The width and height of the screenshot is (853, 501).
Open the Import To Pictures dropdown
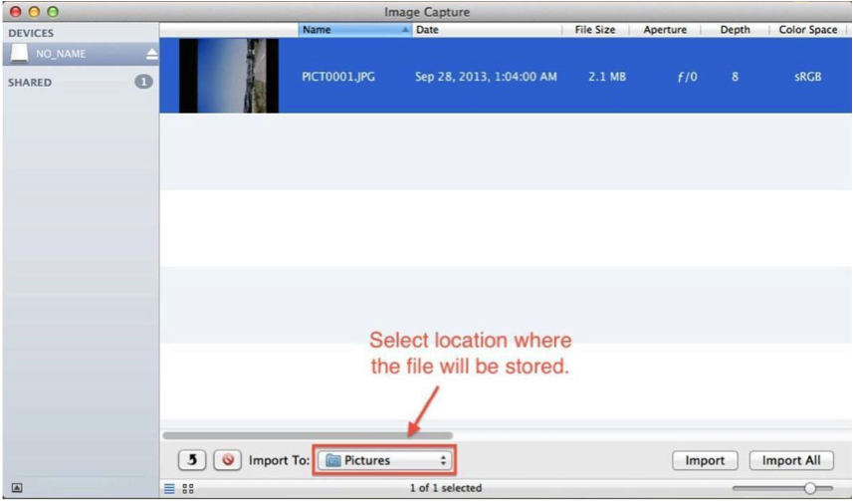click(x=386, y=460)
